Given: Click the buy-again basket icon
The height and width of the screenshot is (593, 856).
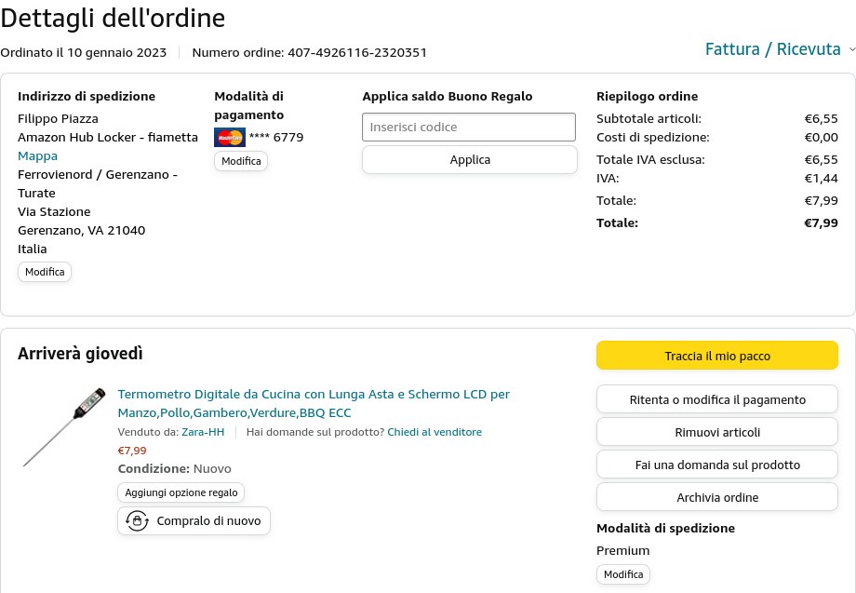Looking at the screenshot, I should (x=137, y=521).
